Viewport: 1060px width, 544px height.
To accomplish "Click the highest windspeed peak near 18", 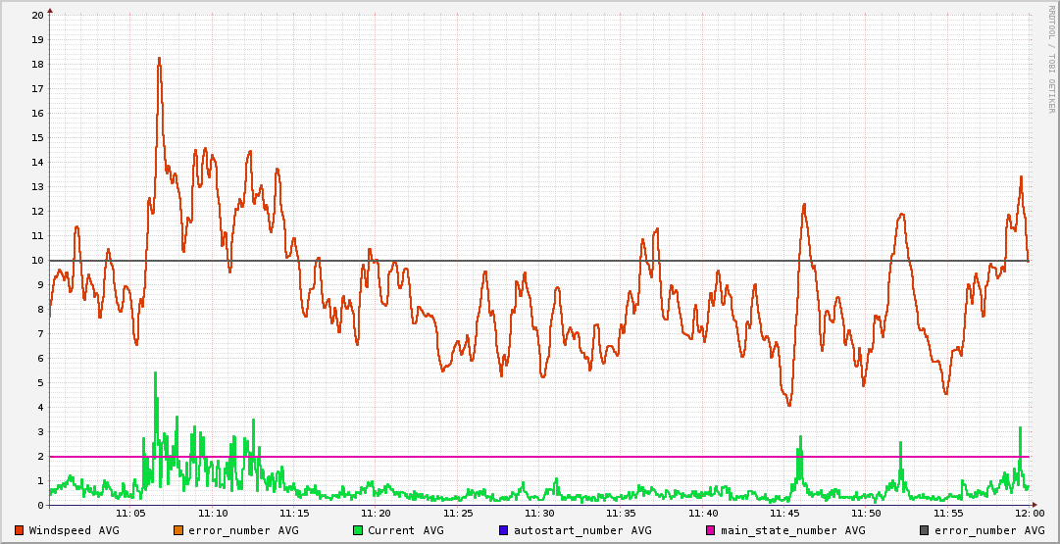I will [x=159, y=59].
